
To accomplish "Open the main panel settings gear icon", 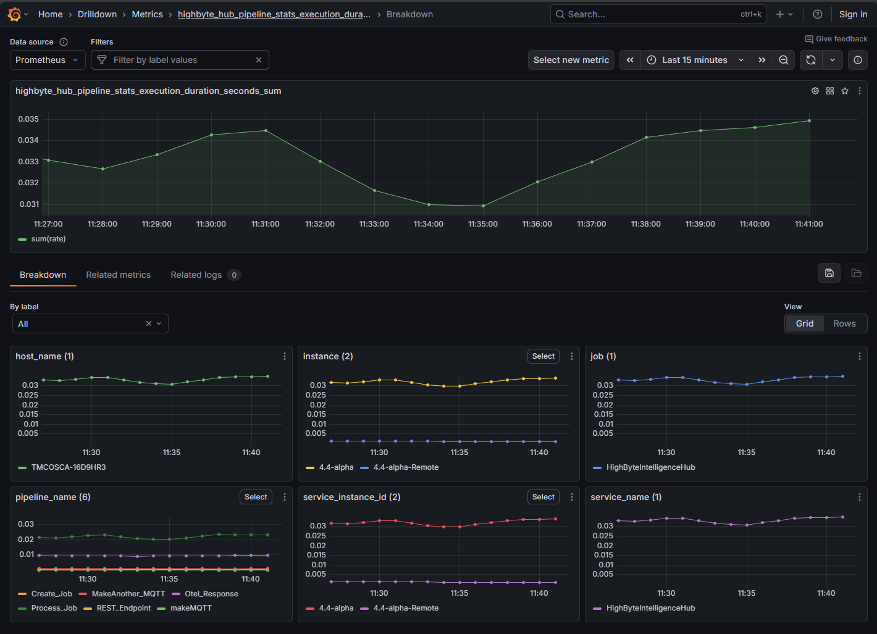I will [815, 91].
